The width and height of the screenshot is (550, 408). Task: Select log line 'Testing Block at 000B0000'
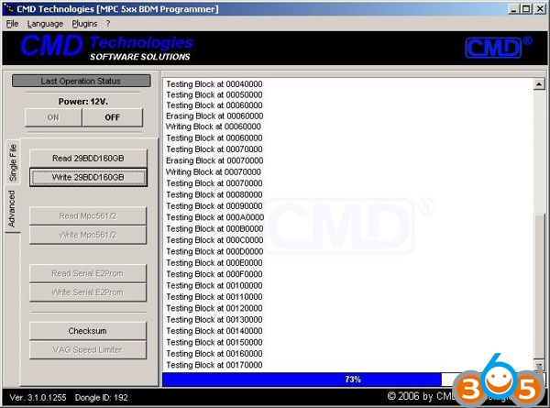click(214, 228)
